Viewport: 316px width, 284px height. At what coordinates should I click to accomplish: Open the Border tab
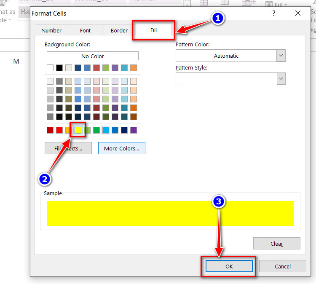coord(119,30)
